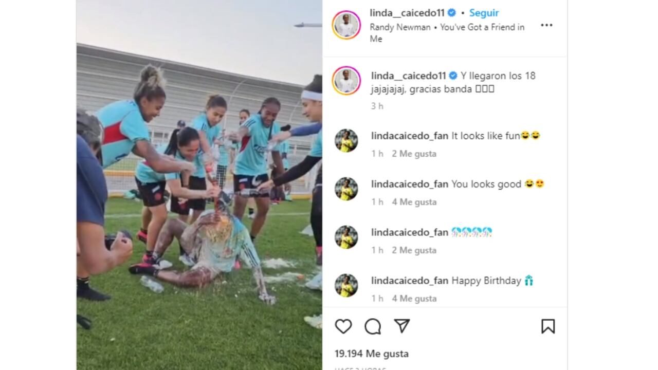Share the post via paper plane icon
This screenshot has height=370, width=658.
[402, 326]
